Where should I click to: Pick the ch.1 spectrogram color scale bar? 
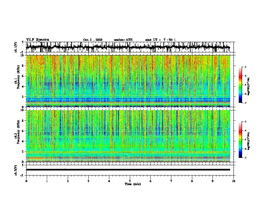[x=240, y=85]
